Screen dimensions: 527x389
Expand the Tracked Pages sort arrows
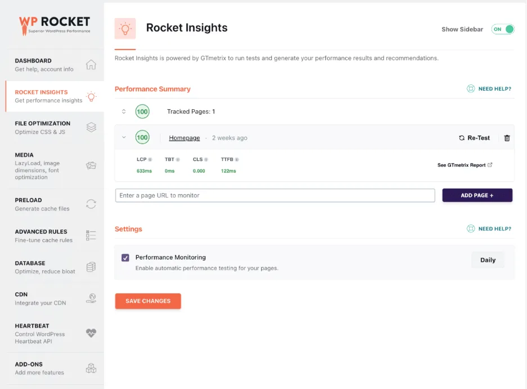(x=124, y=111)
